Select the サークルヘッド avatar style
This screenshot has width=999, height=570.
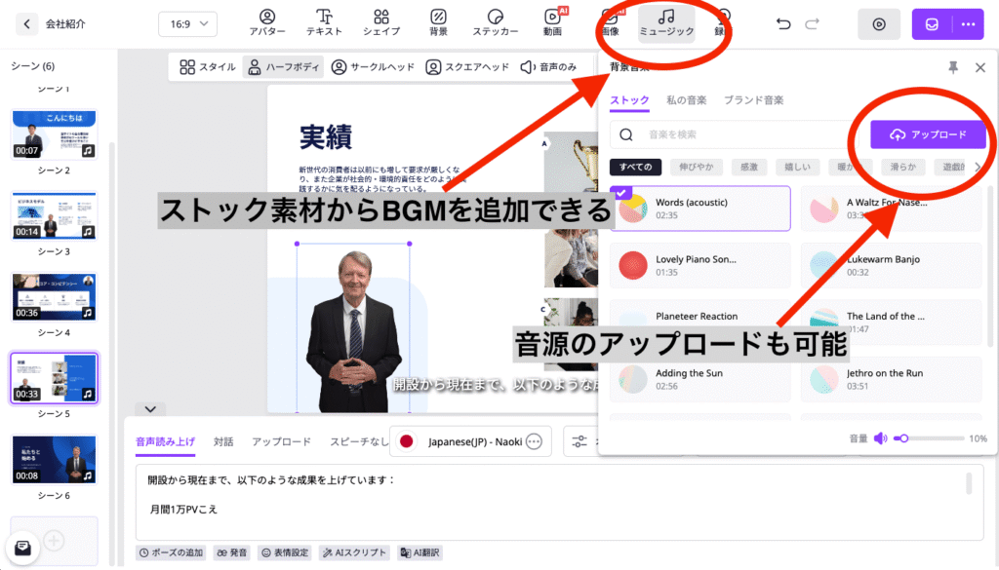374,67
